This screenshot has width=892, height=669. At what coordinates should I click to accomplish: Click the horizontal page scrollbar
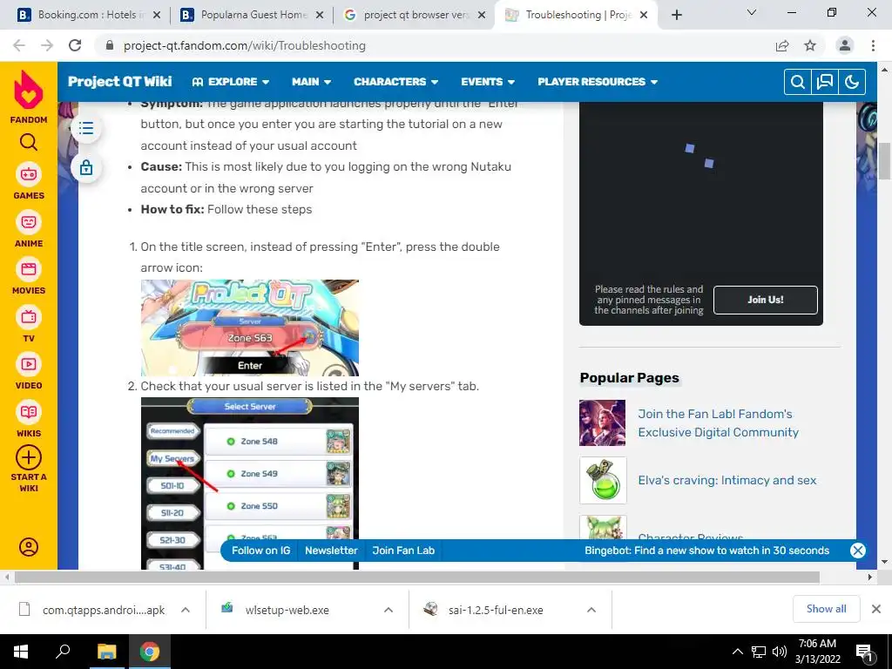pyautogui.click(x=417, y=578)
